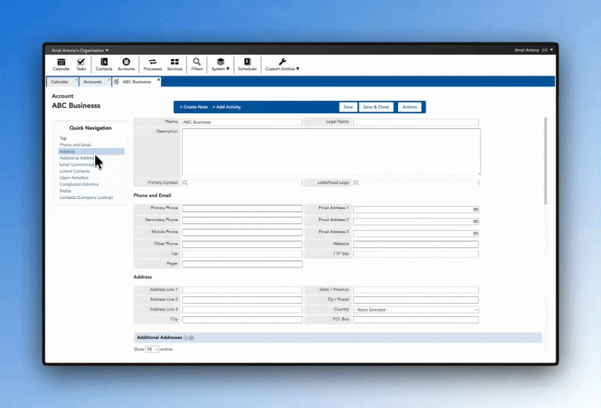This screenshot has width=601, height=408.
Task: Open the Custom Entities dropdown
Action: point(282,64)
